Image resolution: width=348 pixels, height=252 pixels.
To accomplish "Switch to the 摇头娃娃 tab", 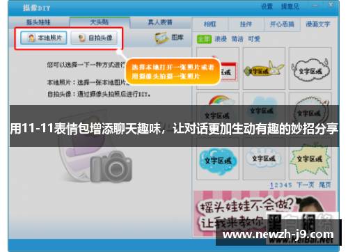I will click(x=38, y=22).
